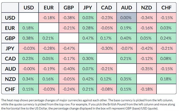Select CAD/CHF cell showing 0.08%
The width and height of the screenshot is (179, 111).
[166, 59]
